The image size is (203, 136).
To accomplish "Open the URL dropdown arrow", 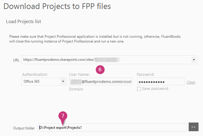I will (194, 60).
